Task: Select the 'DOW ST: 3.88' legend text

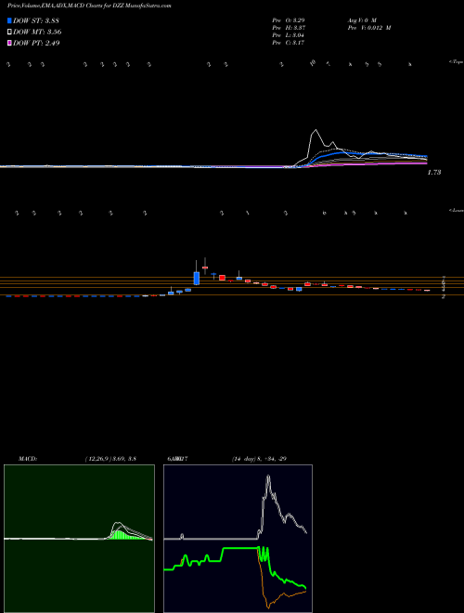Action: pos(36,21)
